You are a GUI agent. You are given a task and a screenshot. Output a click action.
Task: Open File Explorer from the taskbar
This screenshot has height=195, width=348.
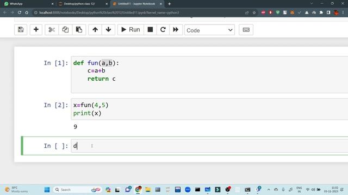[x=148, y=190]
